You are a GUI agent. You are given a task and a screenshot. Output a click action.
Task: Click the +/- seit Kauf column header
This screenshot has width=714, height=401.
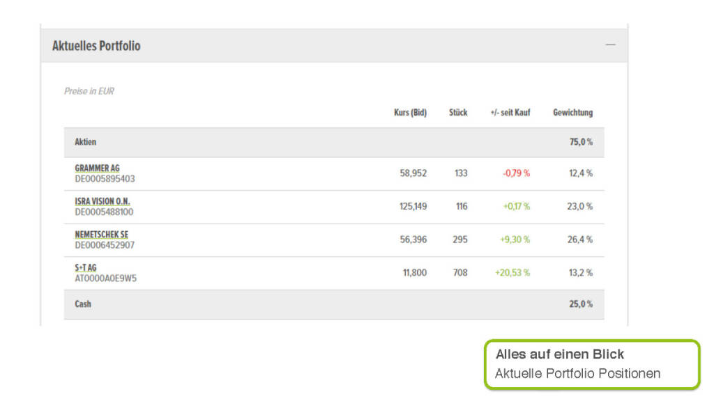pos(510,112)
